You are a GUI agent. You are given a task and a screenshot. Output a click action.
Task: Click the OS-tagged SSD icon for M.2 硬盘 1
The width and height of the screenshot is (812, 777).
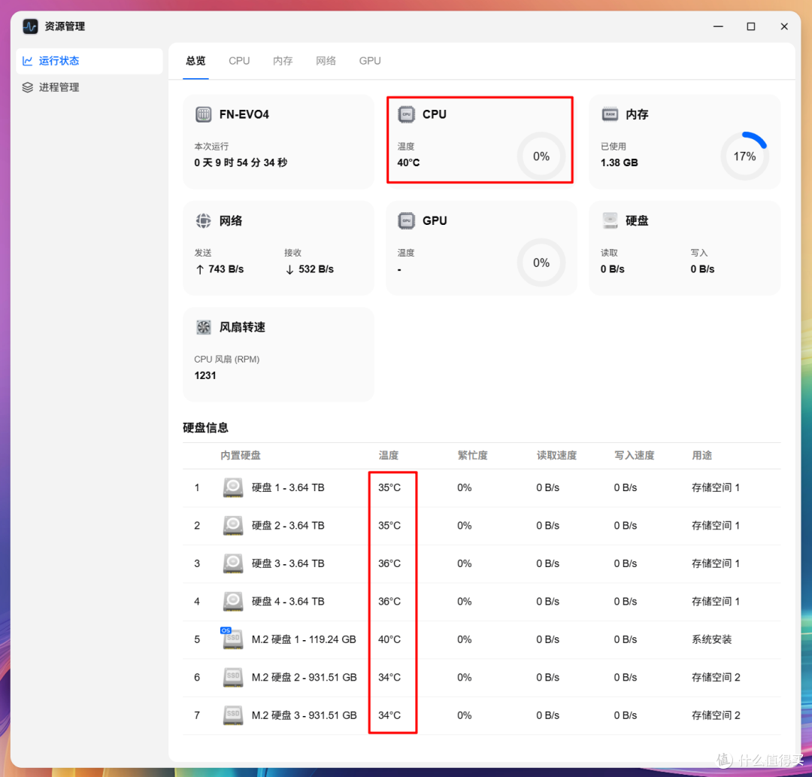coord(232,639)
